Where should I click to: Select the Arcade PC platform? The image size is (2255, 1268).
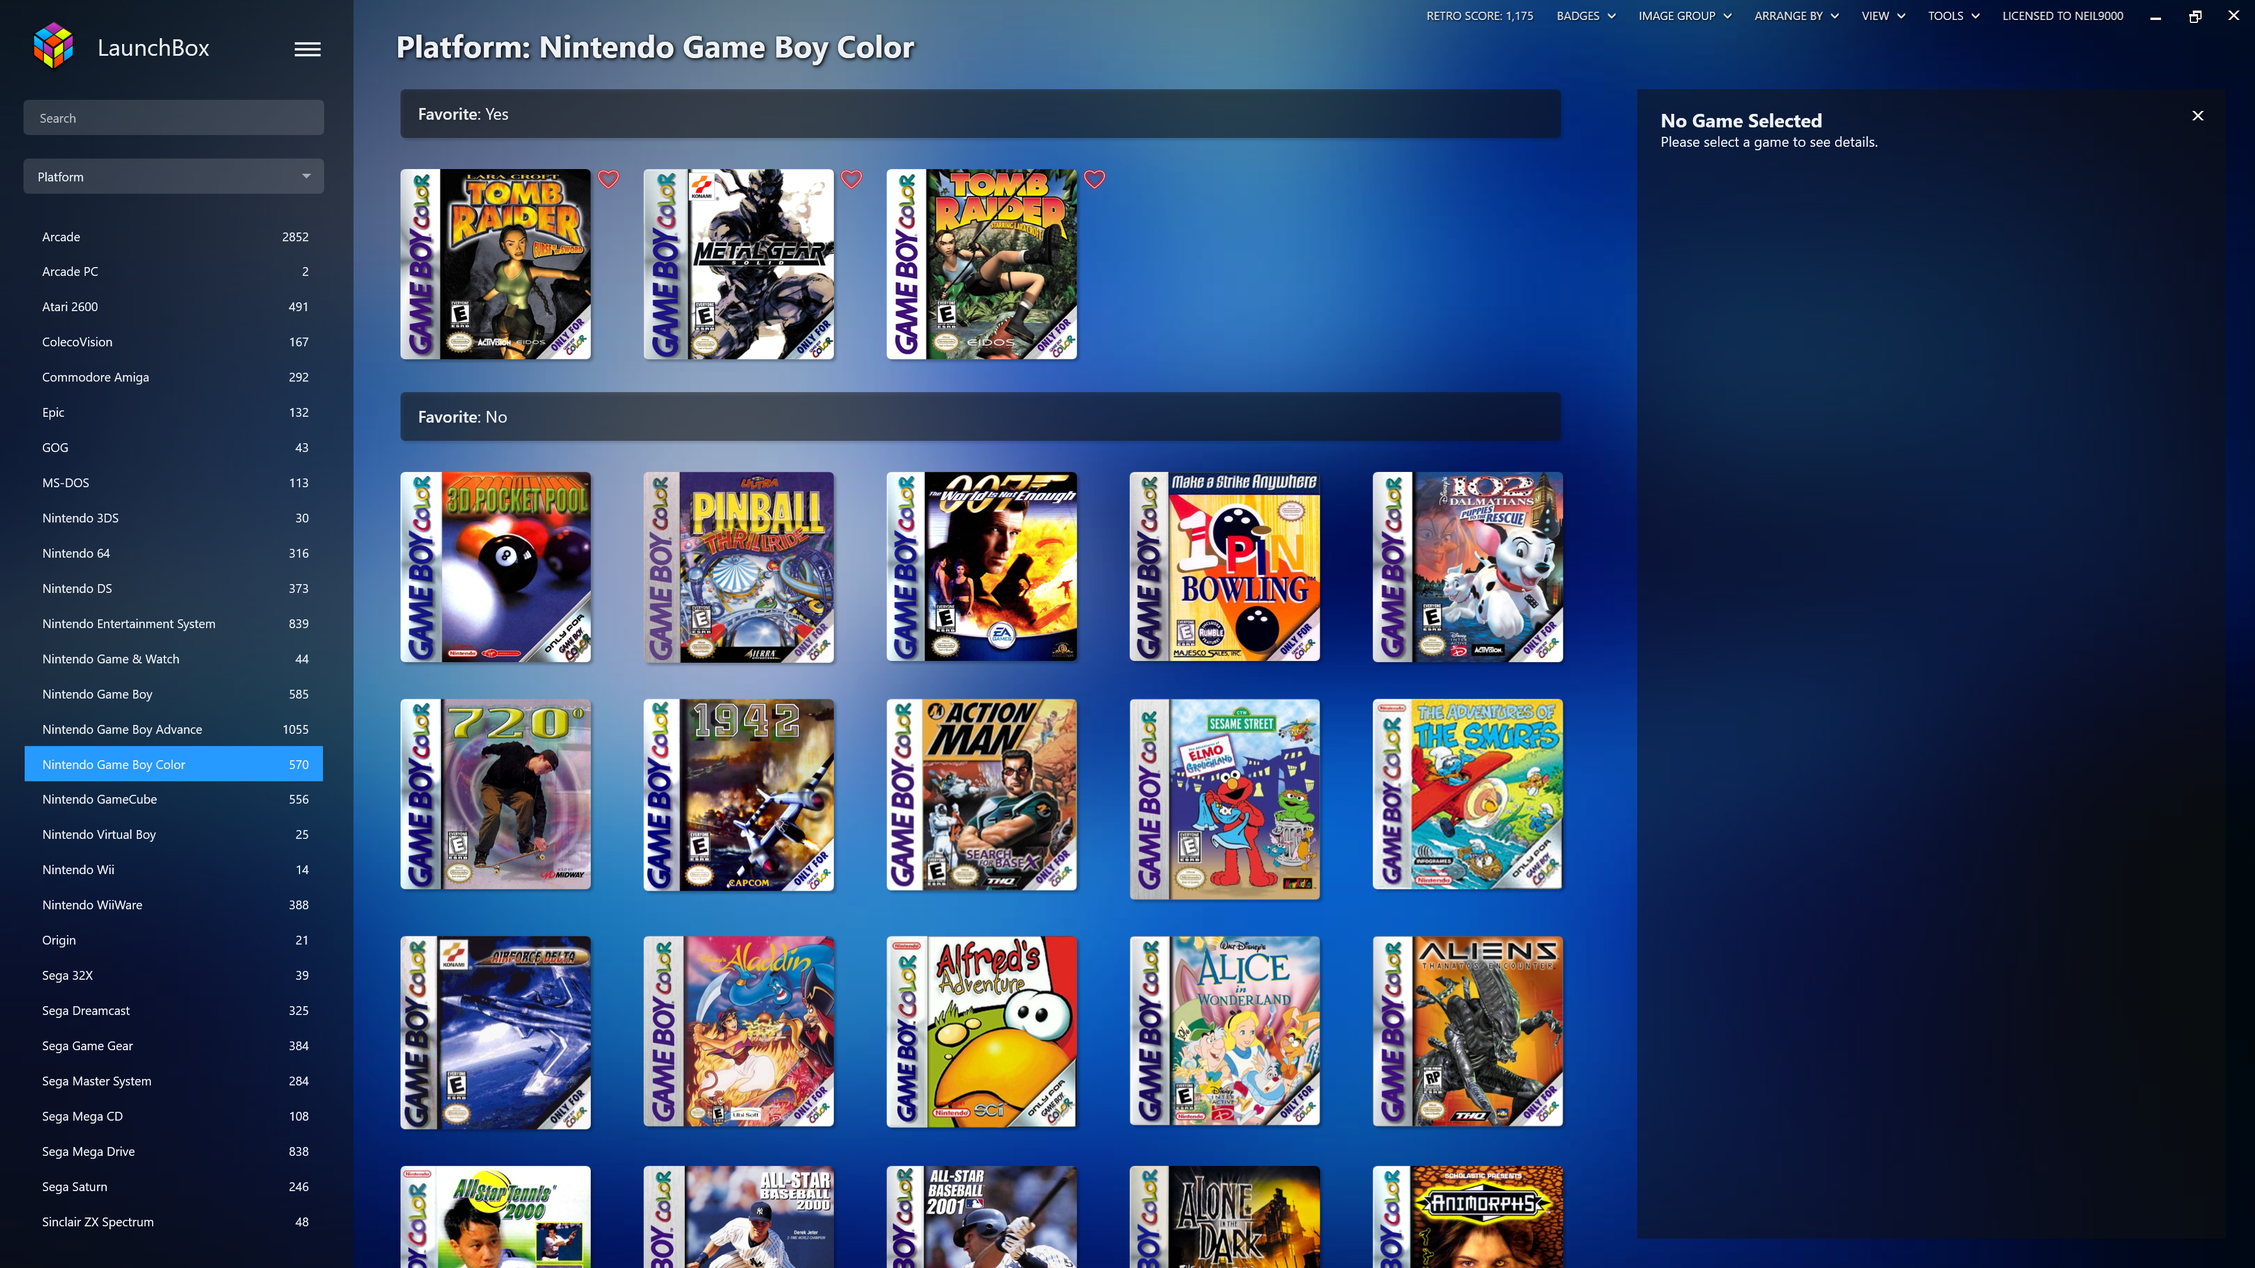tap(173, 271)
